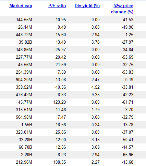
Task: Click the 40.36 P/E ratio cell
Action: point(61,87)
